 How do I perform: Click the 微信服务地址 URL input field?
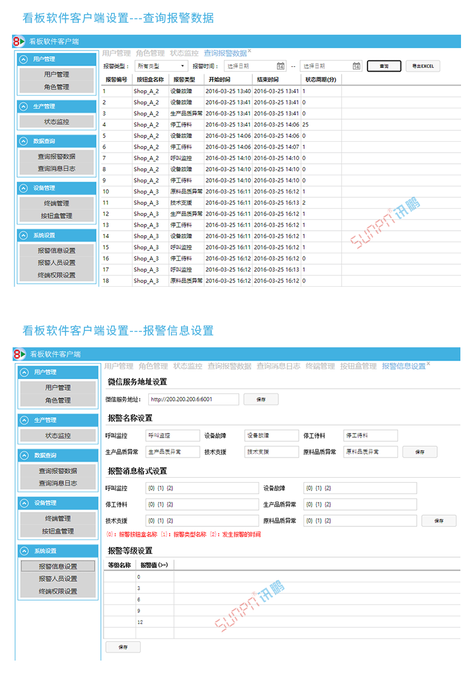tap(194, 399)
